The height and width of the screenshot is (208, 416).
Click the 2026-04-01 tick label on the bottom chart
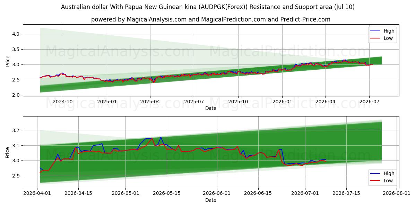(x=37, y=194)
